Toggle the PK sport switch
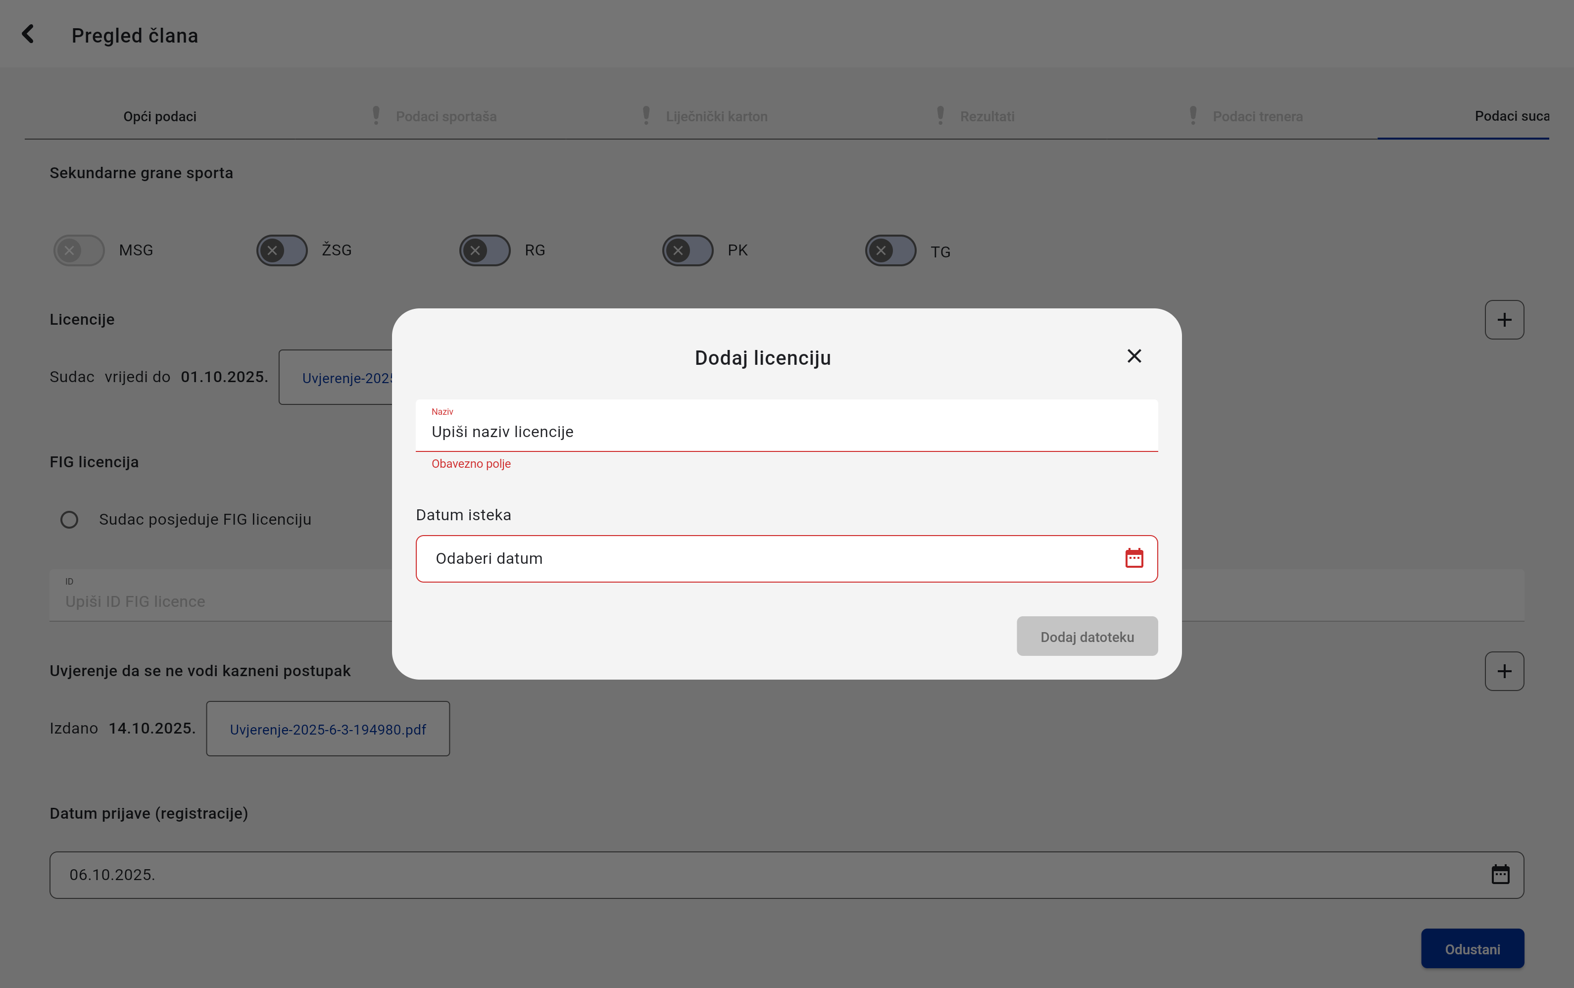Image resolution: width=1574 pixels, height=988 pixels. coord(688,250)
